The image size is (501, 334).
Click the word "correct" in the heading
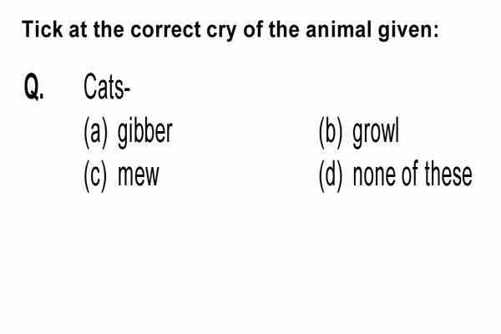(x=166, y=30)
